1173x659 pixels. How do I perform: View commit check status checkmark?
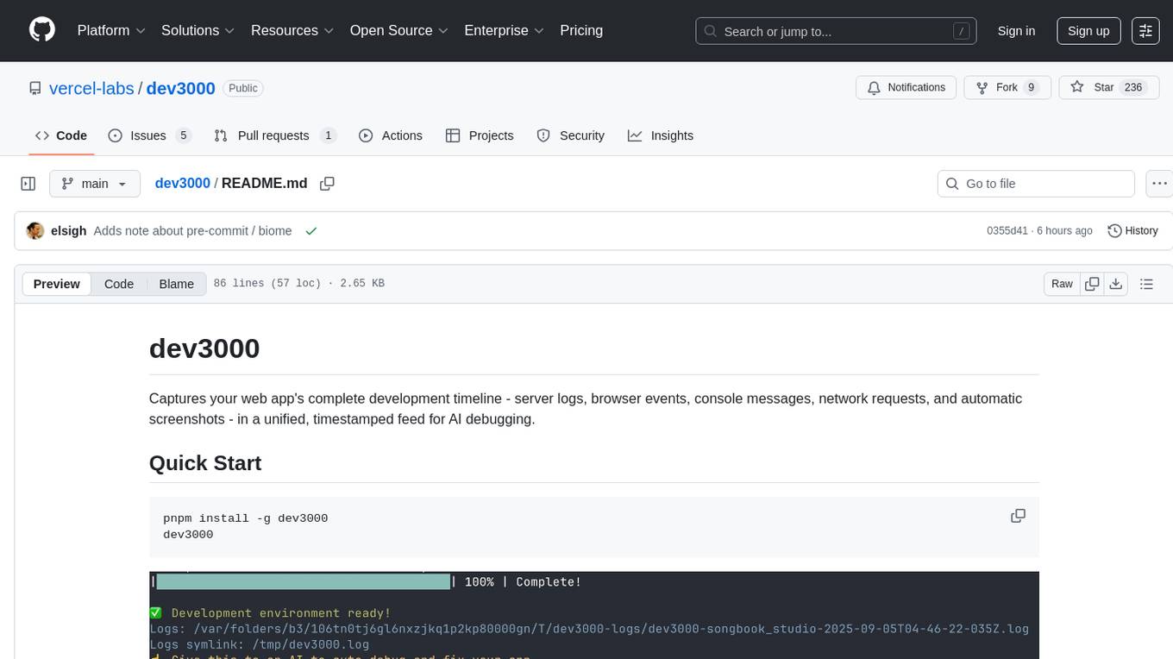(x=310, y=231)
